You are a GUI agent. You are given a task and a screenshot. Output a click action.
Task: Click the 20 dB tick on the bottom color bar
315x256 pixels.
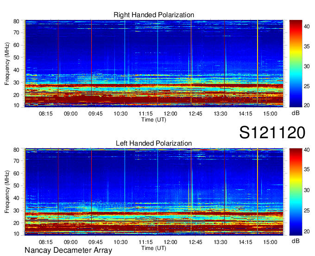pos(307,231)
